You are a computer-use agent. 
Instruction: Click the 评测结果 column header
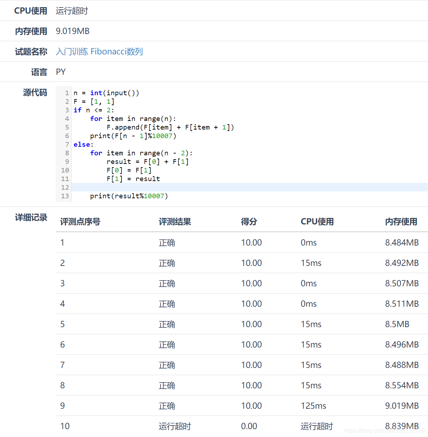[175, 222]
